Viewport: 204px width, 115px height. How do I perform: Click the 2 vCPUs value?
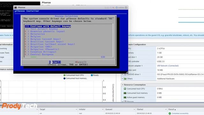pos(161,49)
